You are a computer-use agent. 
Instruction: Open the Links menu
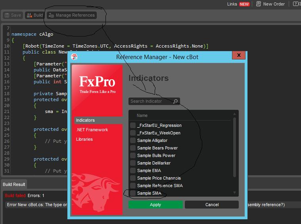click(232, 4)
